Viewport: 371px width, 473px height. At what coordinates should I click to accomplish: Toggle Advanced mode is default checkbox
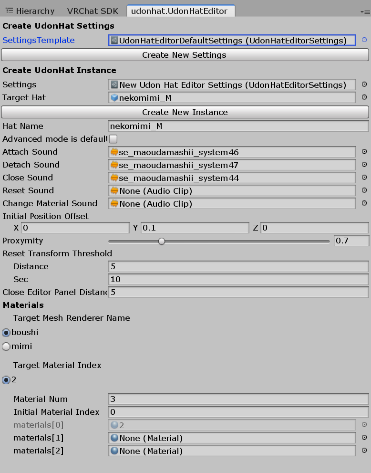[113, 139]
